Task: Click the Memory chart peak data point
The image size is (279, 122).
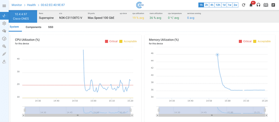Action: [217, 55]
